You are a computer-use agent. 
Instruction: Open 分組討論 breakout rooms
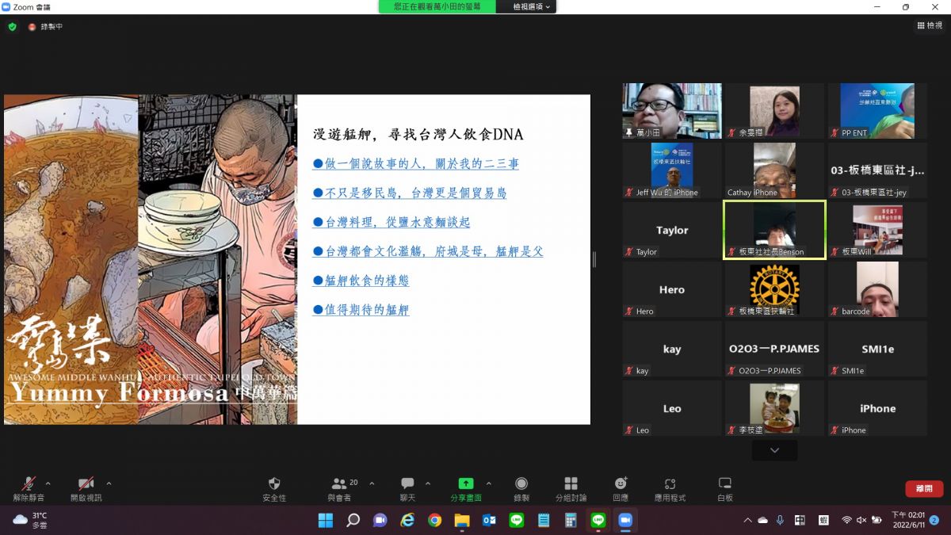pyautogui.click(x=571, y=489)
